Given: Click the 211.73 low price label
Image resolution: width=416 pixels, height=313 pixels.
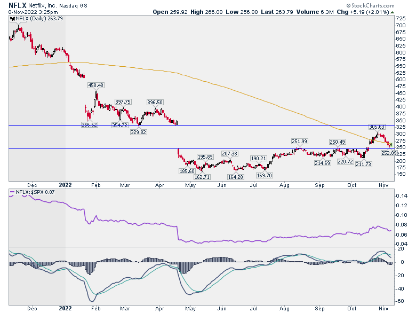Looking at the screenshot, I should point(363,165).
